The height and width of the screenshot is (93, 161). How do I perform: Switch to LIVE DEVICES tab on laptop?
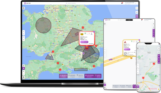89,76
